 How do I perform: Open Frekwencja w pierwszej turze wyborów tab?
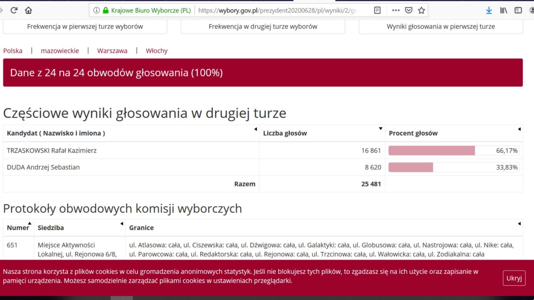coord(85,27)
